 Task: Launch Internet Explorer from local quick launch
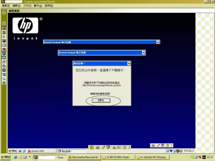click(x=16, y=157)
